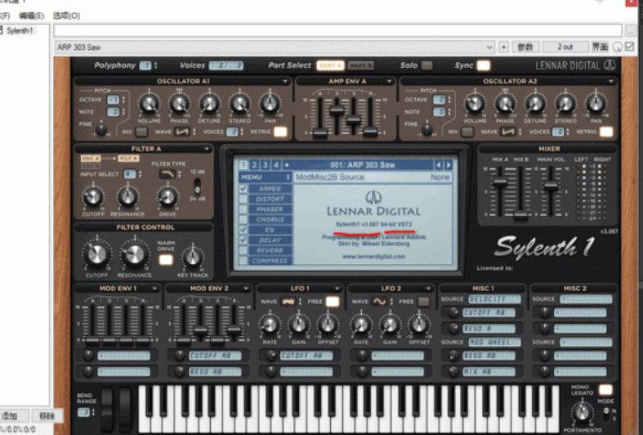Toggle EQ effect checkbox

click(x=243, y=230)
